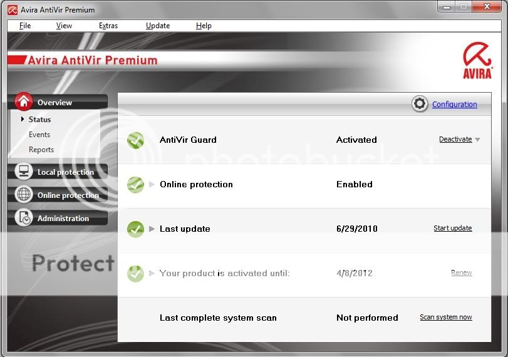Open the Extras menu
Image resolution: width=508 pixels, height=357 pixels.
pos(108,26)
